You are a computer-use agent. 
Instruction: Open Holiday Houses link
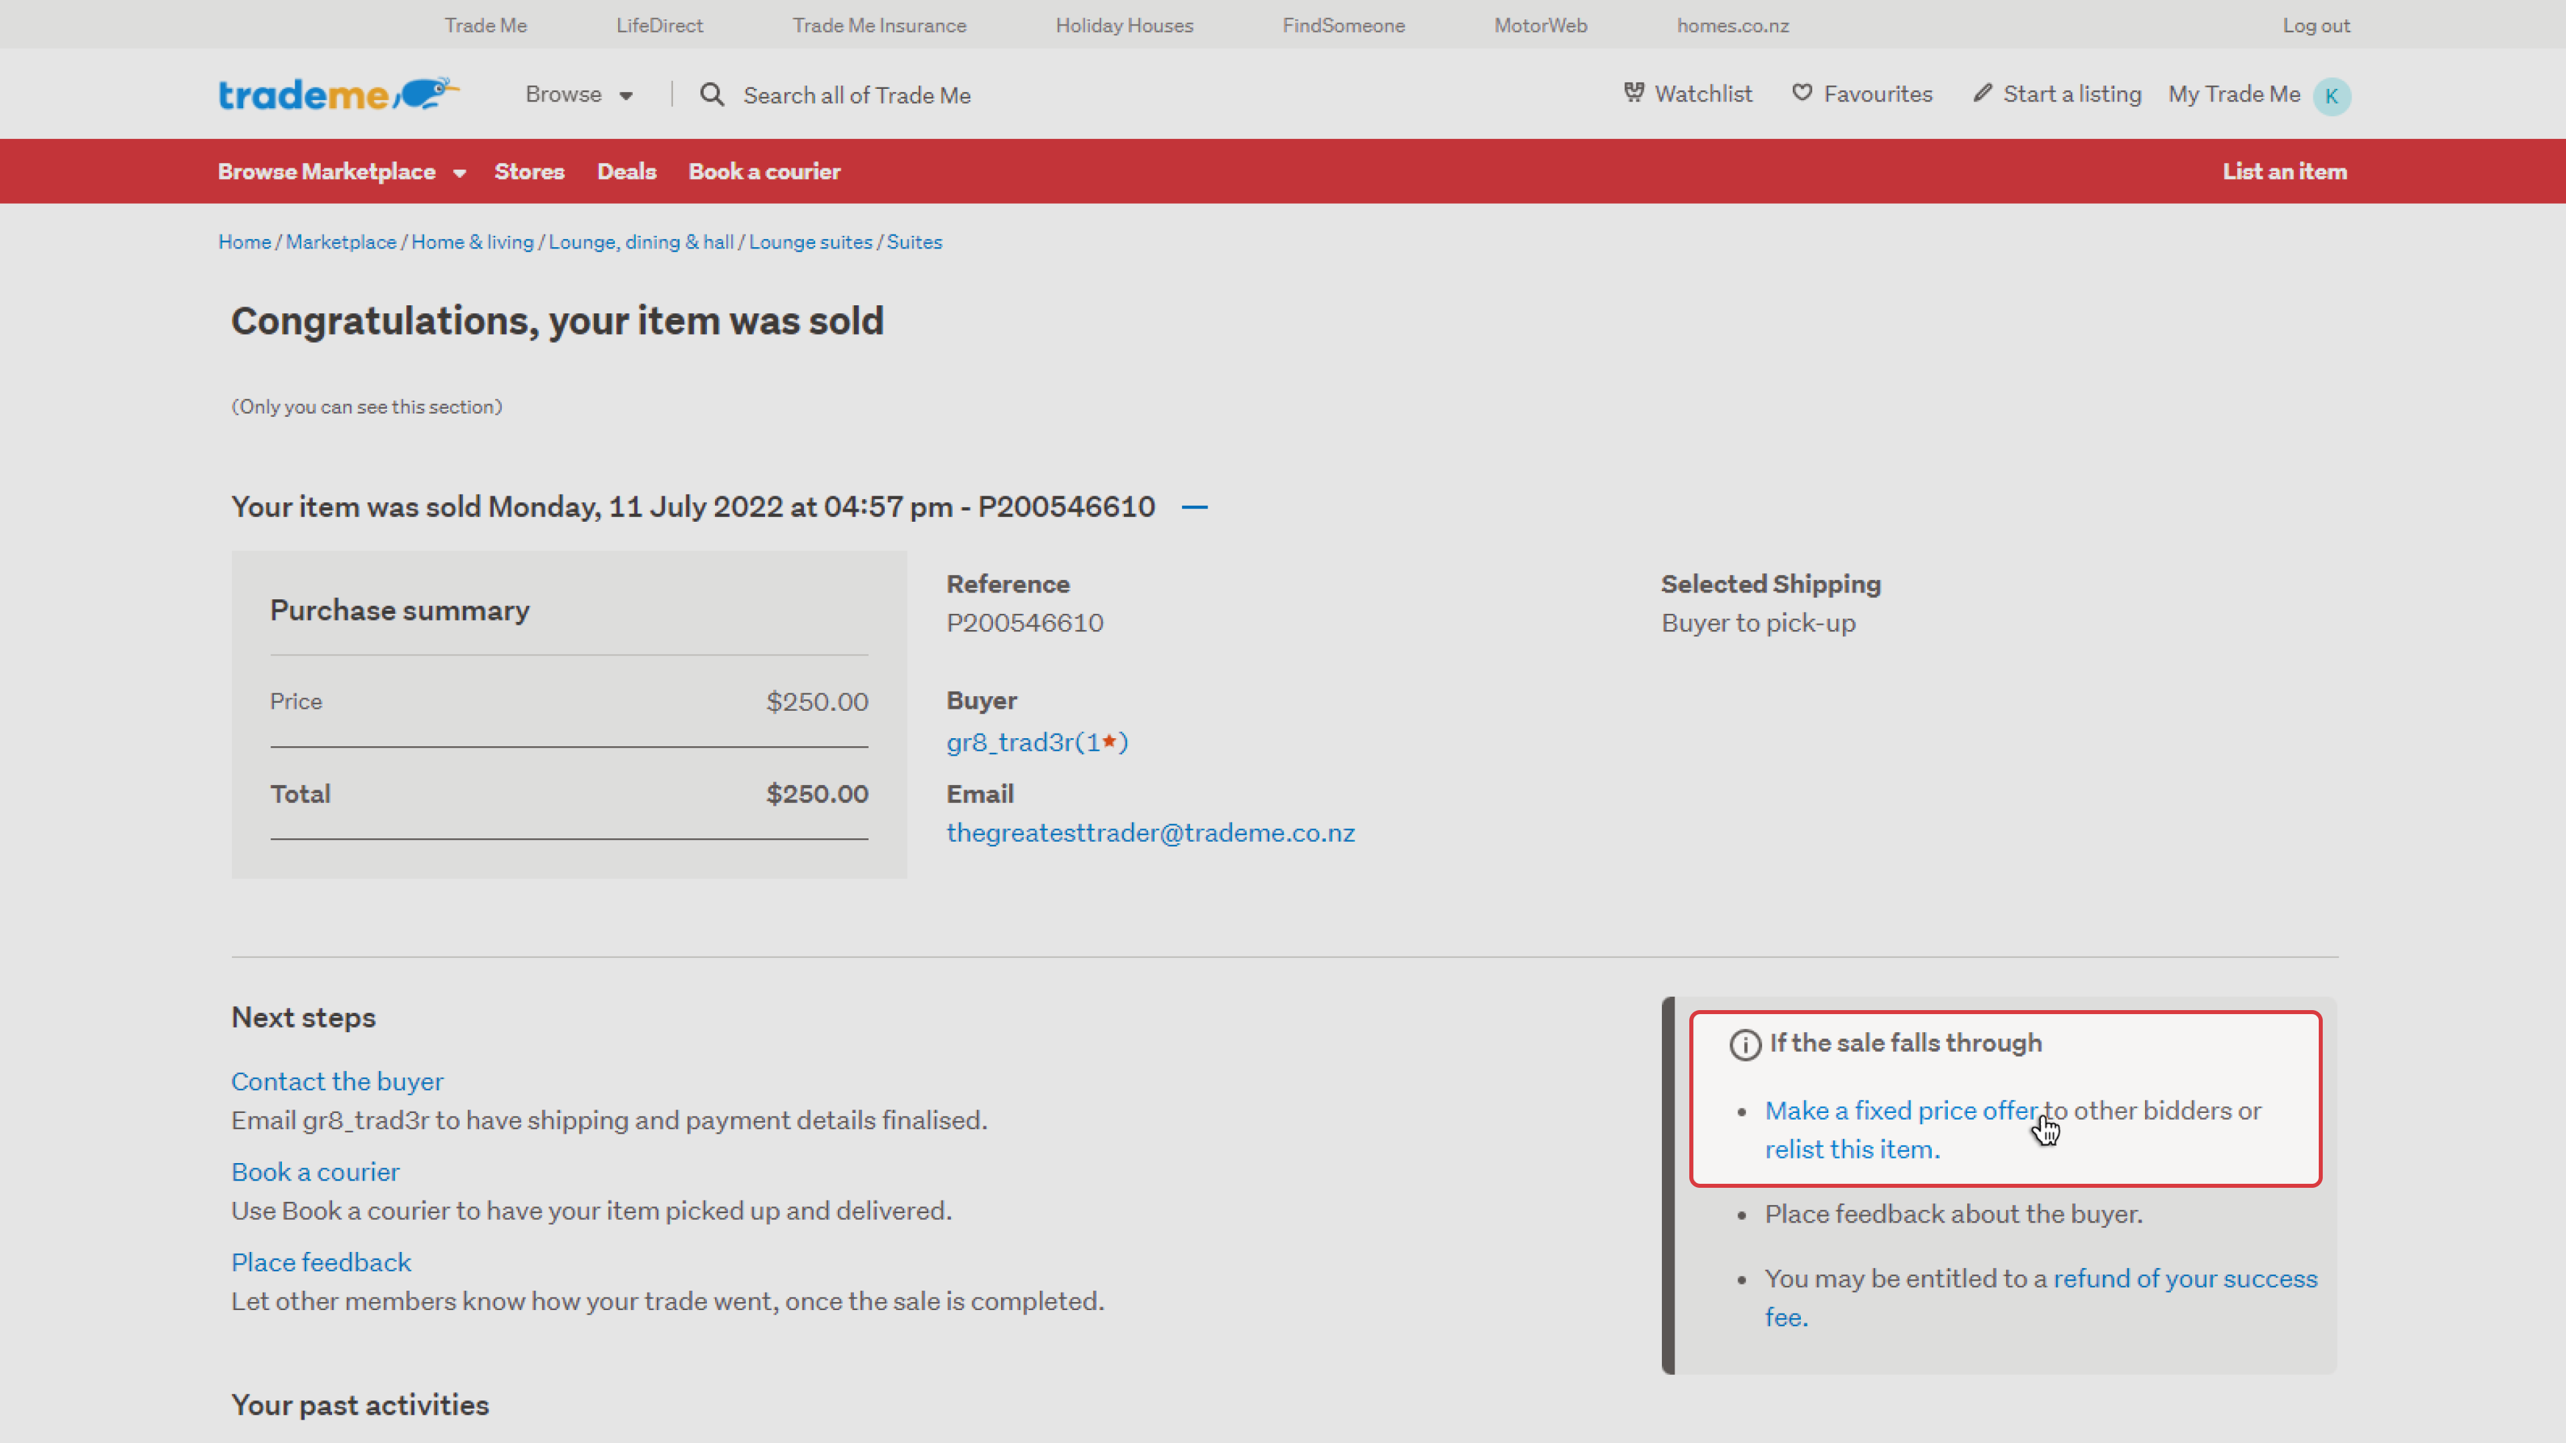1123,25
